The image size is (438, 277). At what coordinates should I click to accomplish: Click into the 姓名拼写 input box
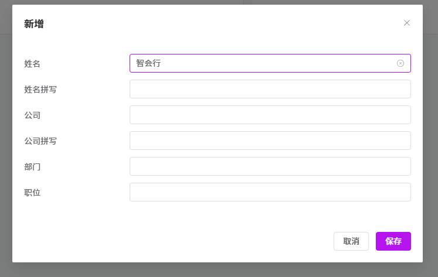pos(270,89)
